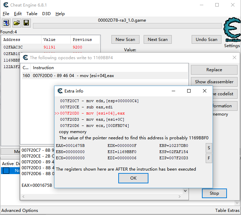Viewport: 241px width, 215px height.
Task: Click value 91191 in the address list
Action: click(x=49, y=47)
